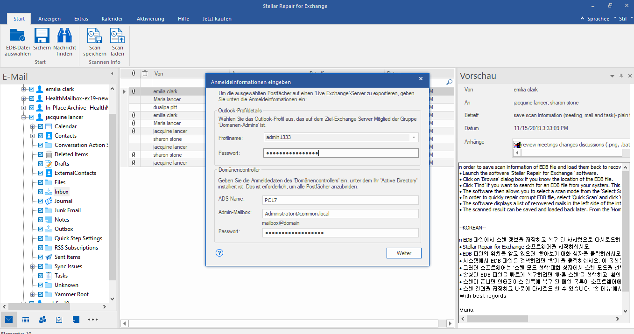Switch to the Anzeigen tab
Screen dimensions: 634x334
[49, 19]
